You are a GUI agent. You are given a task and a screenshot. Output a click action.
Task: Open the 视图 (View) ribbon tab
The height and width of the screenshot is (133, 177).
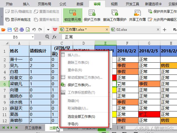click(x=114, y=4)
